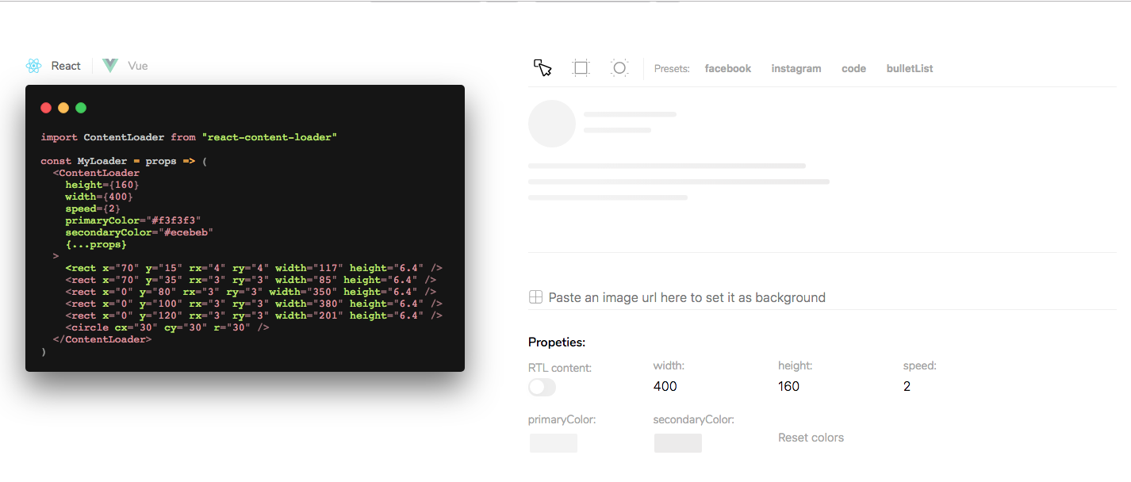Select the rectangle drawing tool
1131x482 pixels.
point(581,67)
